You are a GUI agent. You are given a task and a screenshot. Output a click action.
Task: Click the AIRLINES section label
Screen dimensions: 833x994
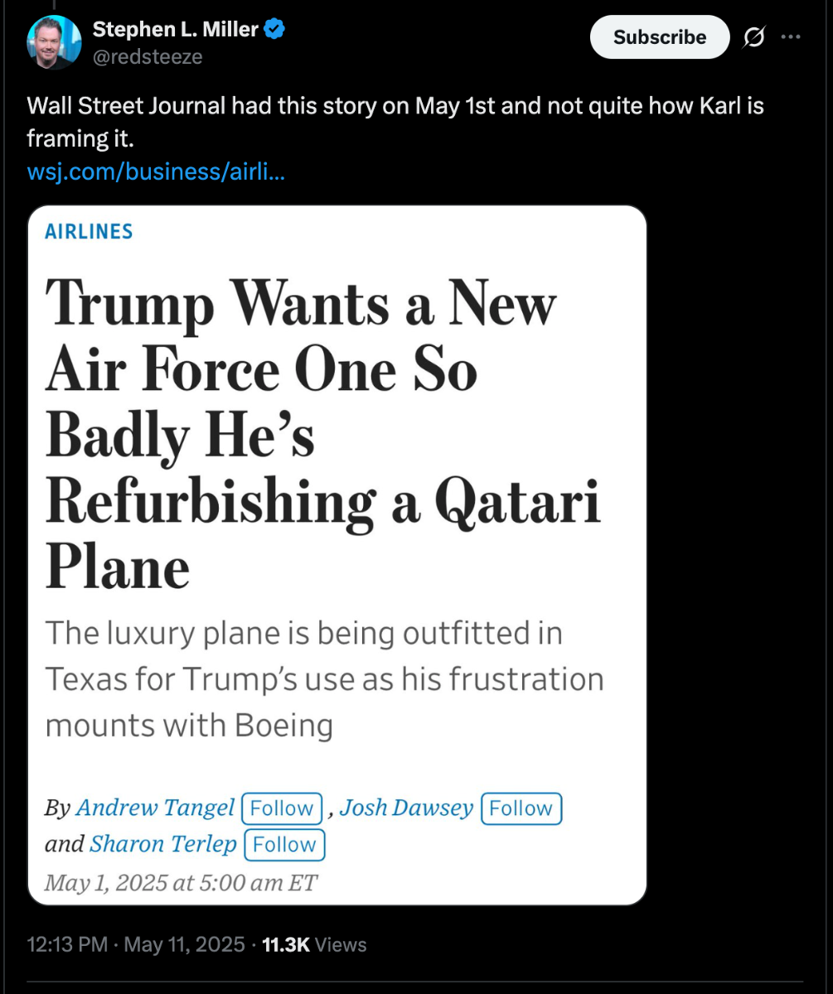point(89,232)
